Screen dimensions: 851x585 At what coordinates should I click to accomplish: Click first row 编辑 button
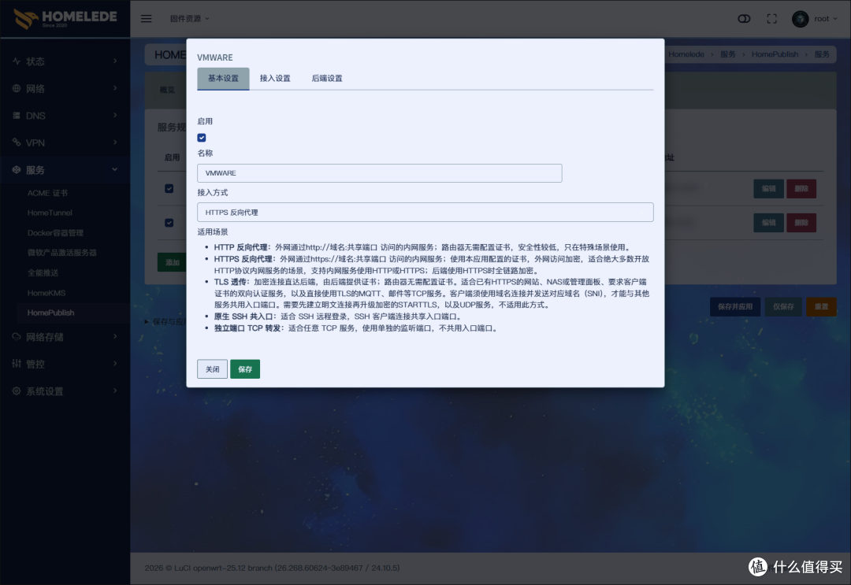pyautogui.click(x=768, y=189)
